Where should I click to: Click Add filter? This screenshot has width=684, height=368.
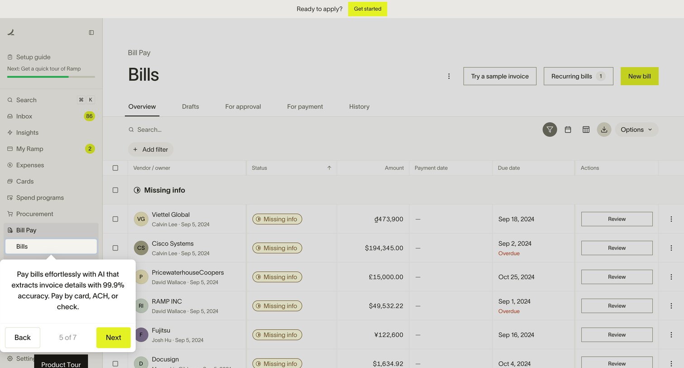coord(151,150)
